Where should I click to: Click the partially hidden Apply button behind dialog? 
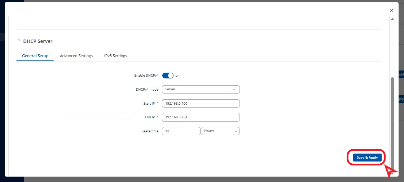pos(400,99)
